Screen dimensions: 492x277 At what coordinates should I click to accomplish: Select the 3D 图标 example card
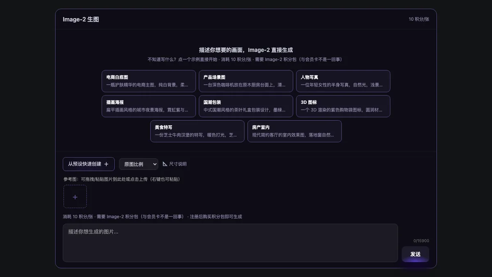(343, 106)
